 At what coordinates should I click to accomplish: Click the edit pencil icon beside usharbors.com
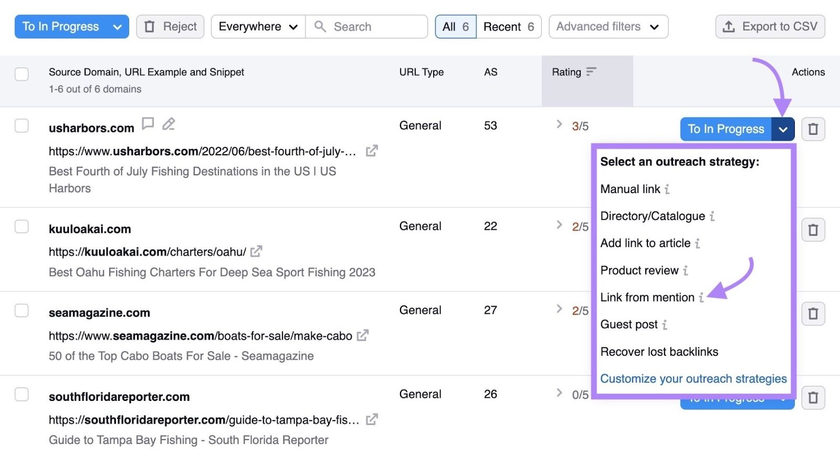tap(169, 124)
